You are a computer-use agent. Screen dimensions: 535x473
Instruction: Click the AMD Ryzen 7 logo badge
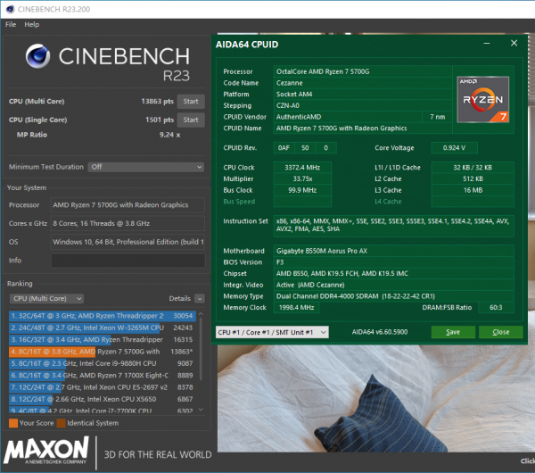[x=483, y=99]
